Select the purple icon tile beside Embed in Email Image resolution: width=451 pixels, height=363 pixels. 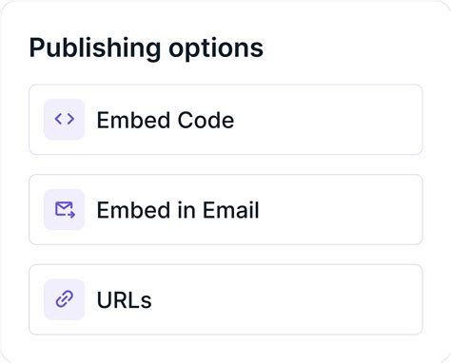point(65,209)
